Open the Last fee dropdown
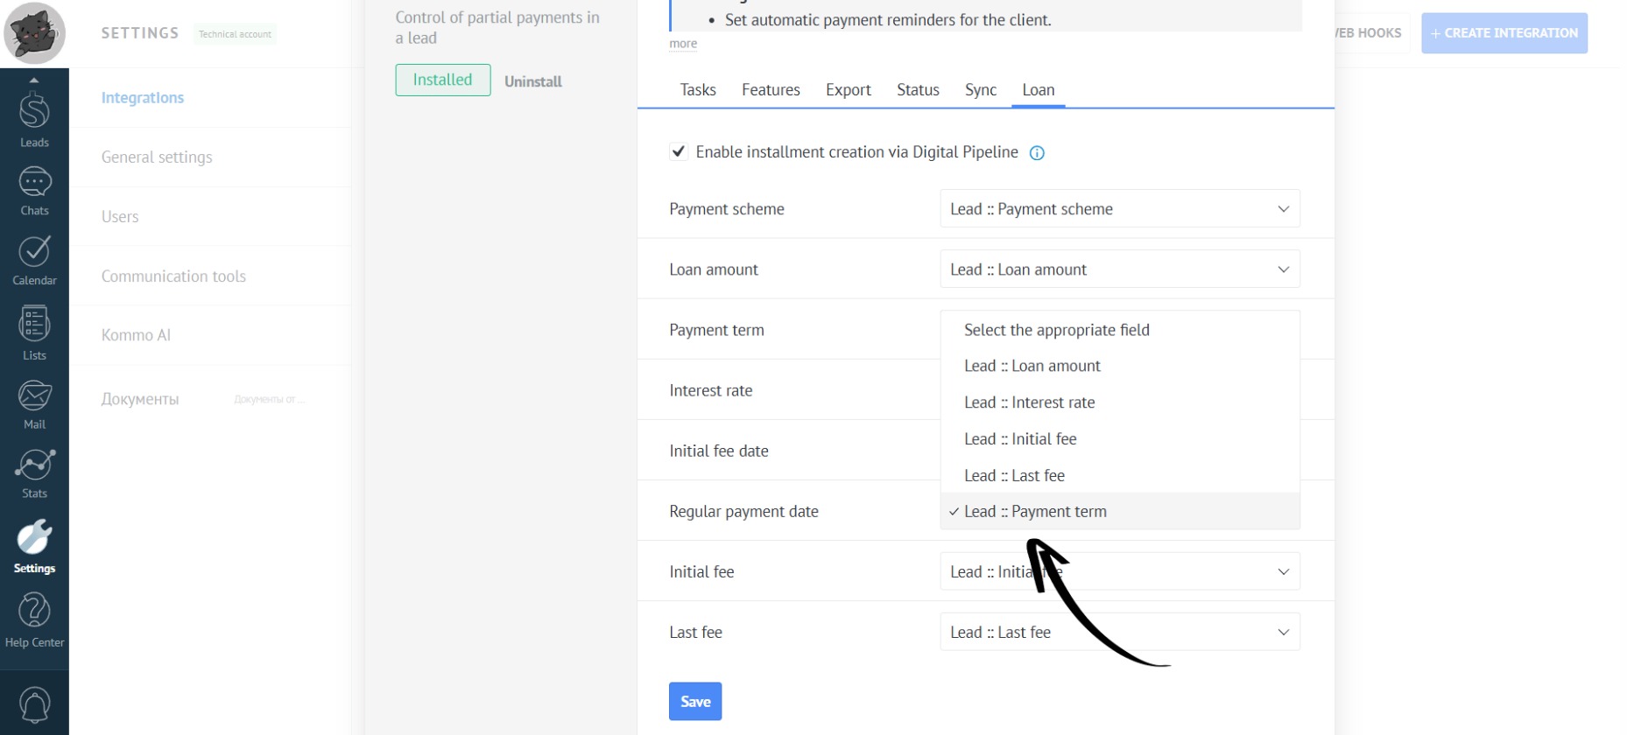The width and height of the screenshot is (1627, 735). [x=1119, y=632]
